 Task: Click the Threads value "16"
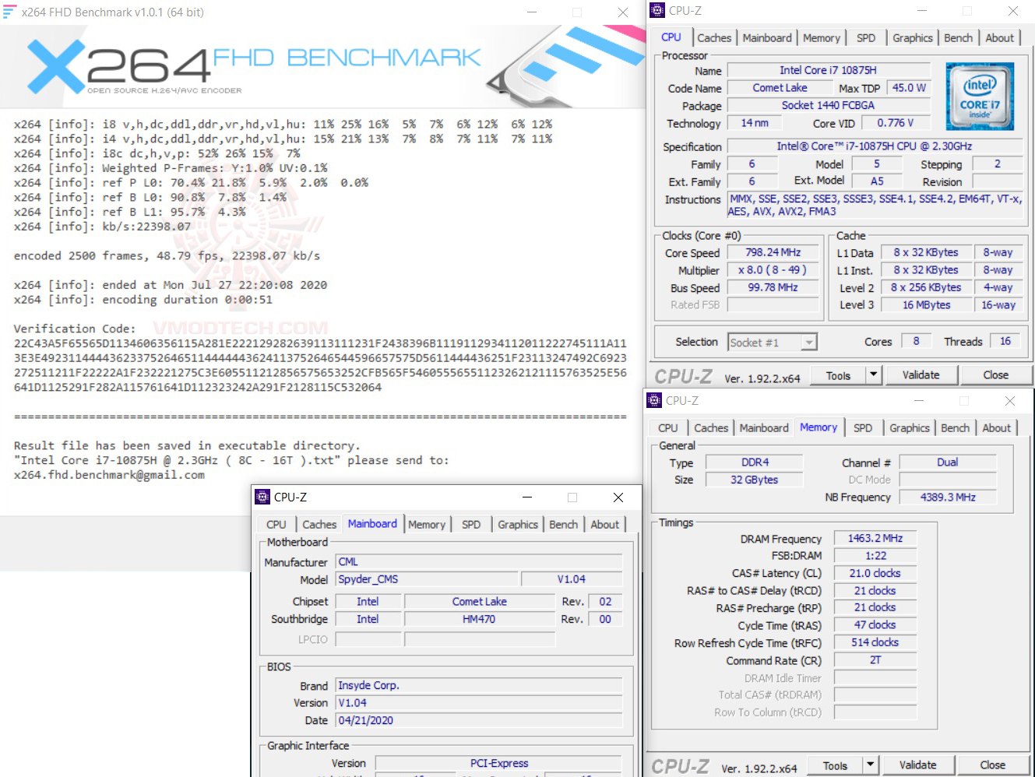point(1005,341)
